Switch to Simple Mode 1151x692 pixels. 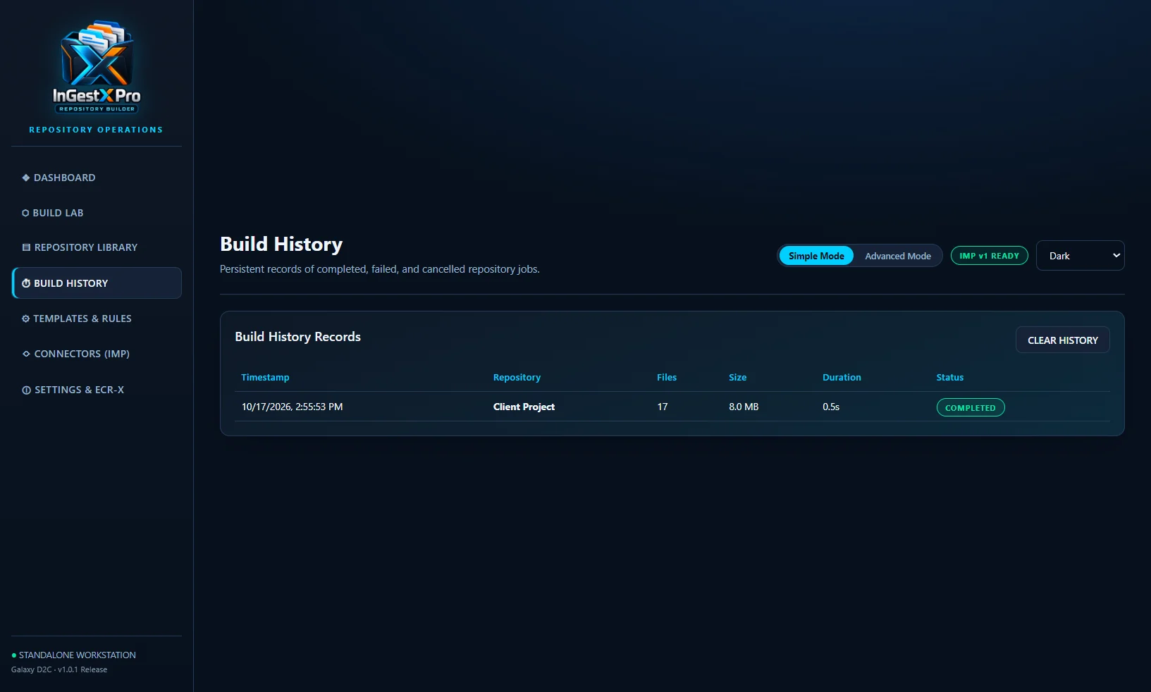click(x=816, y=256)
